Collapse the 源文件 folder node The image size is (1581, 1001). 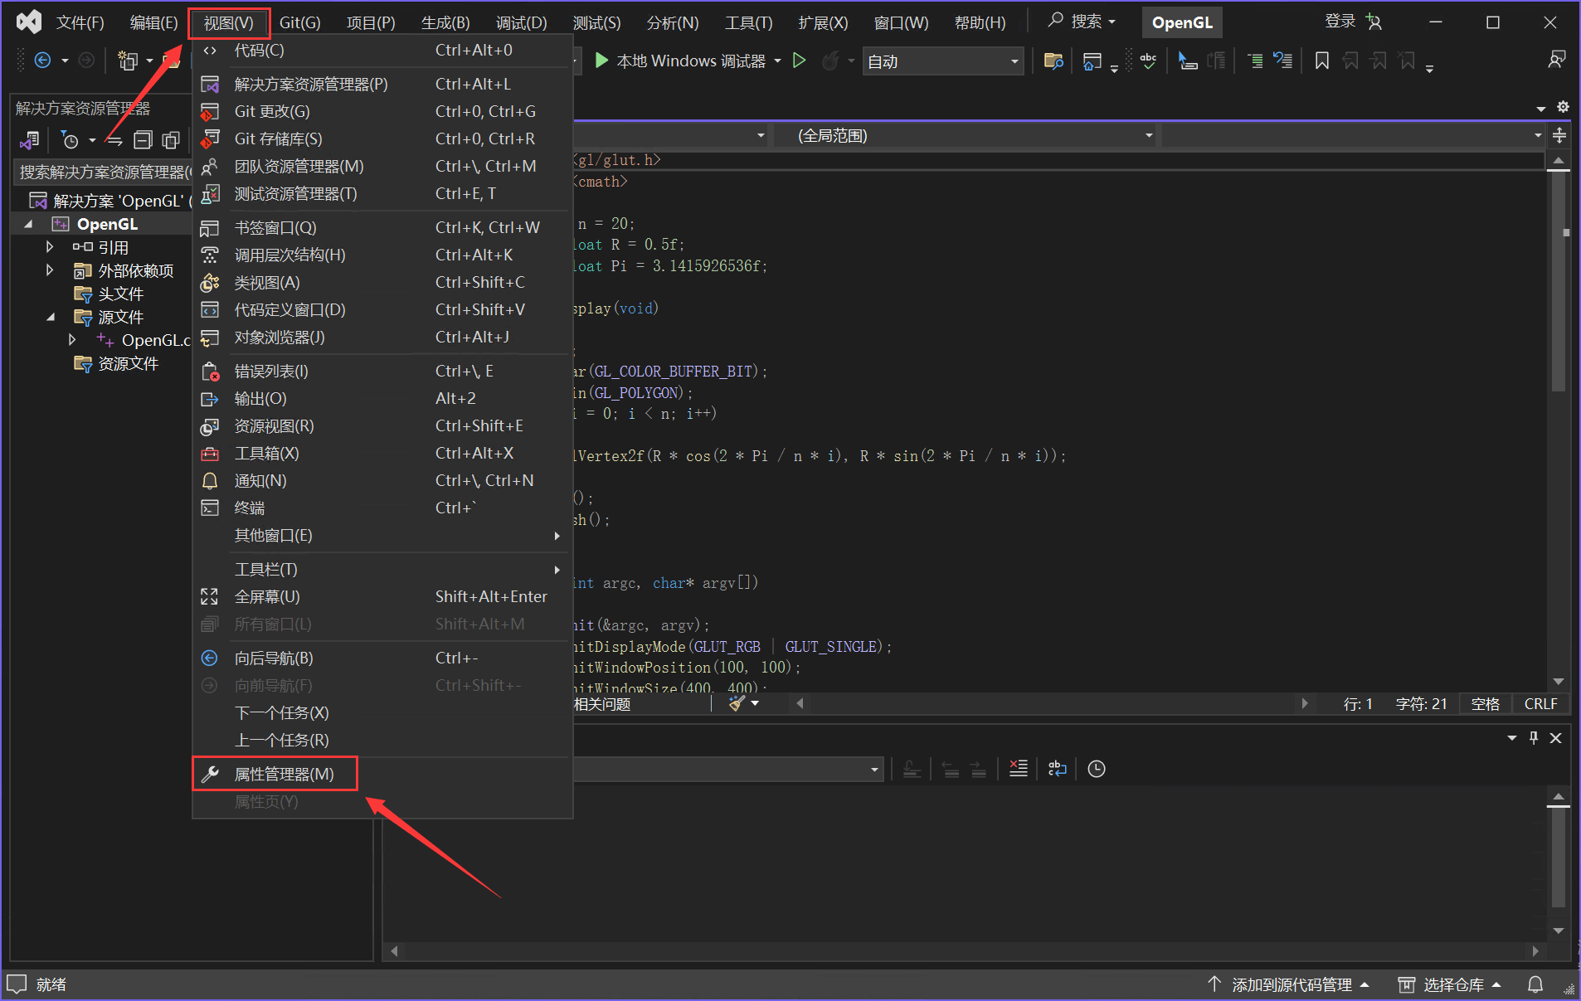coord(50,317)
